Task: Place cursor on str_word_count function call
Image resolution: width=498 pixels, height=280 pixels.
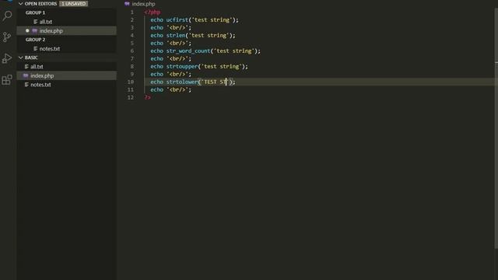Action: (188, 51)
